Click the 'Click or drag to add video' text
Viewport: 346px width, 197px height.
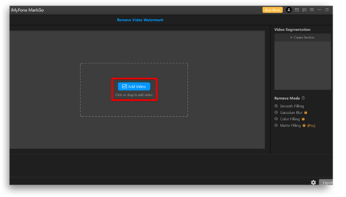(134, 95)
